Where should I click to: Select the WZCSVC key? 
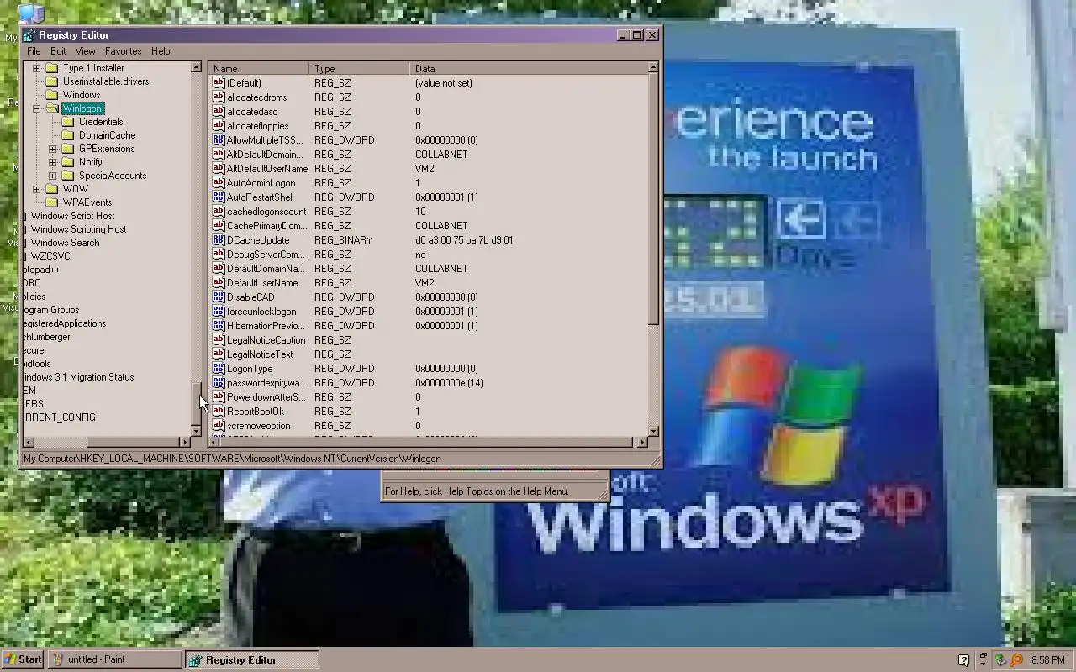pyautogui.click(x=50, y=256)
